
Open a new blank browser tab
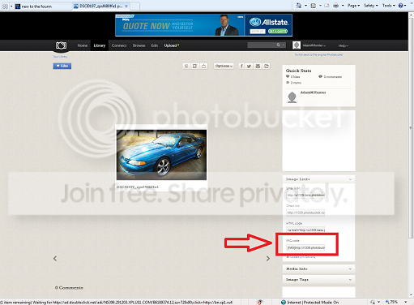click(135, 6)
